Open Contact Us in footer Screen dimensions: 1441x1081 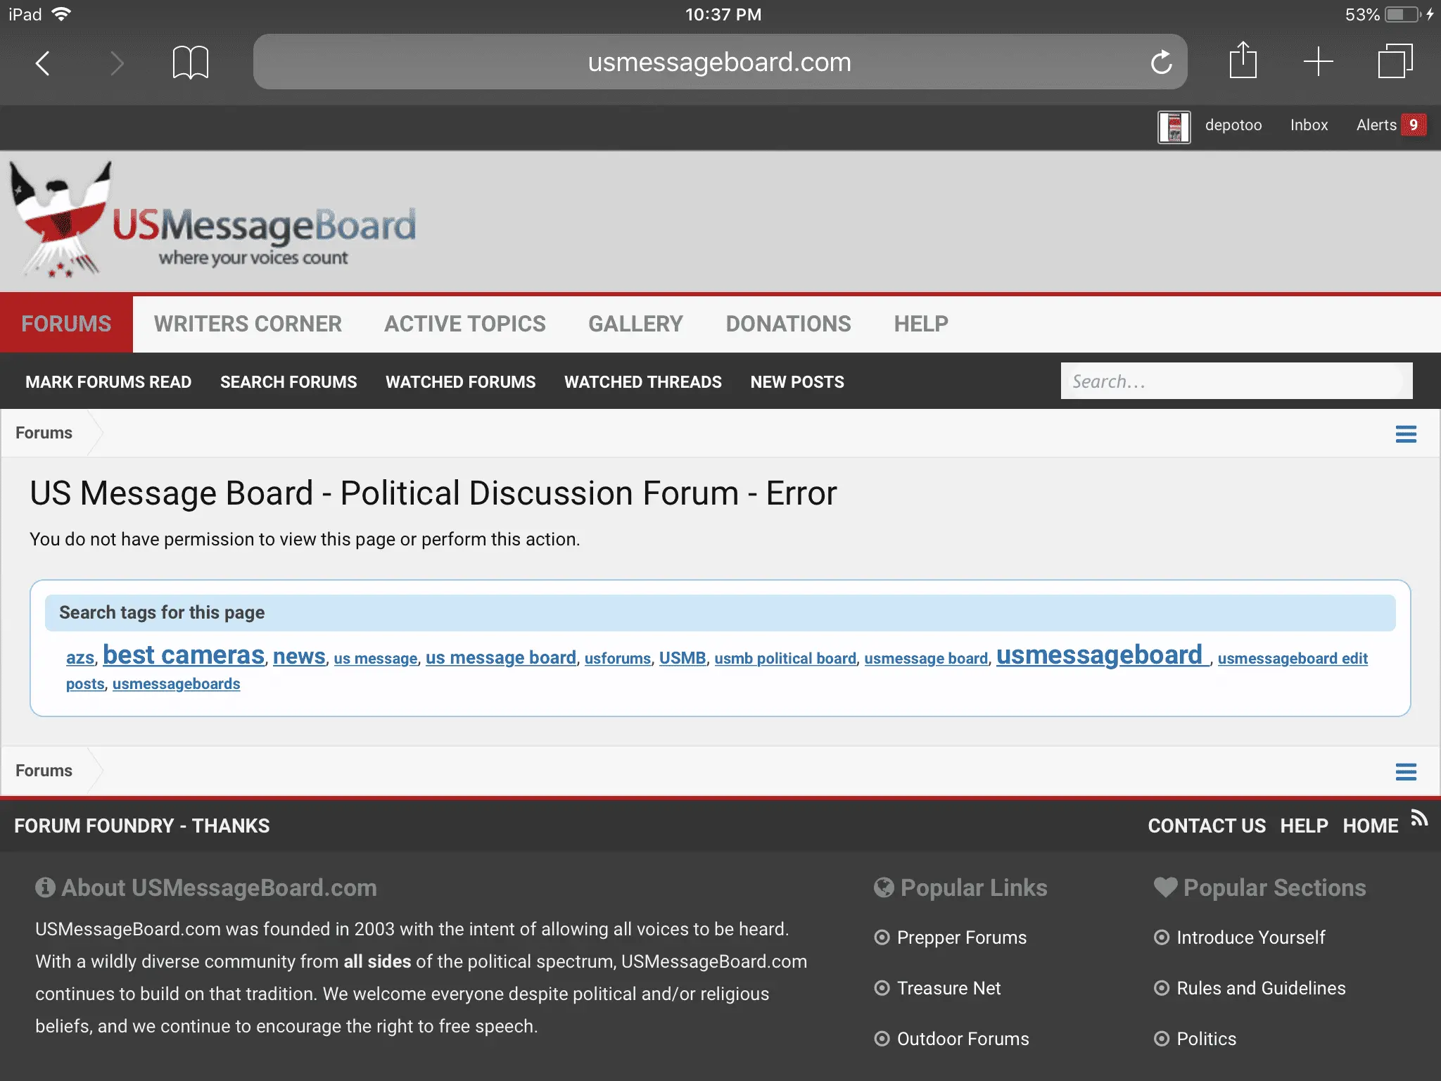click(1207, 826)
